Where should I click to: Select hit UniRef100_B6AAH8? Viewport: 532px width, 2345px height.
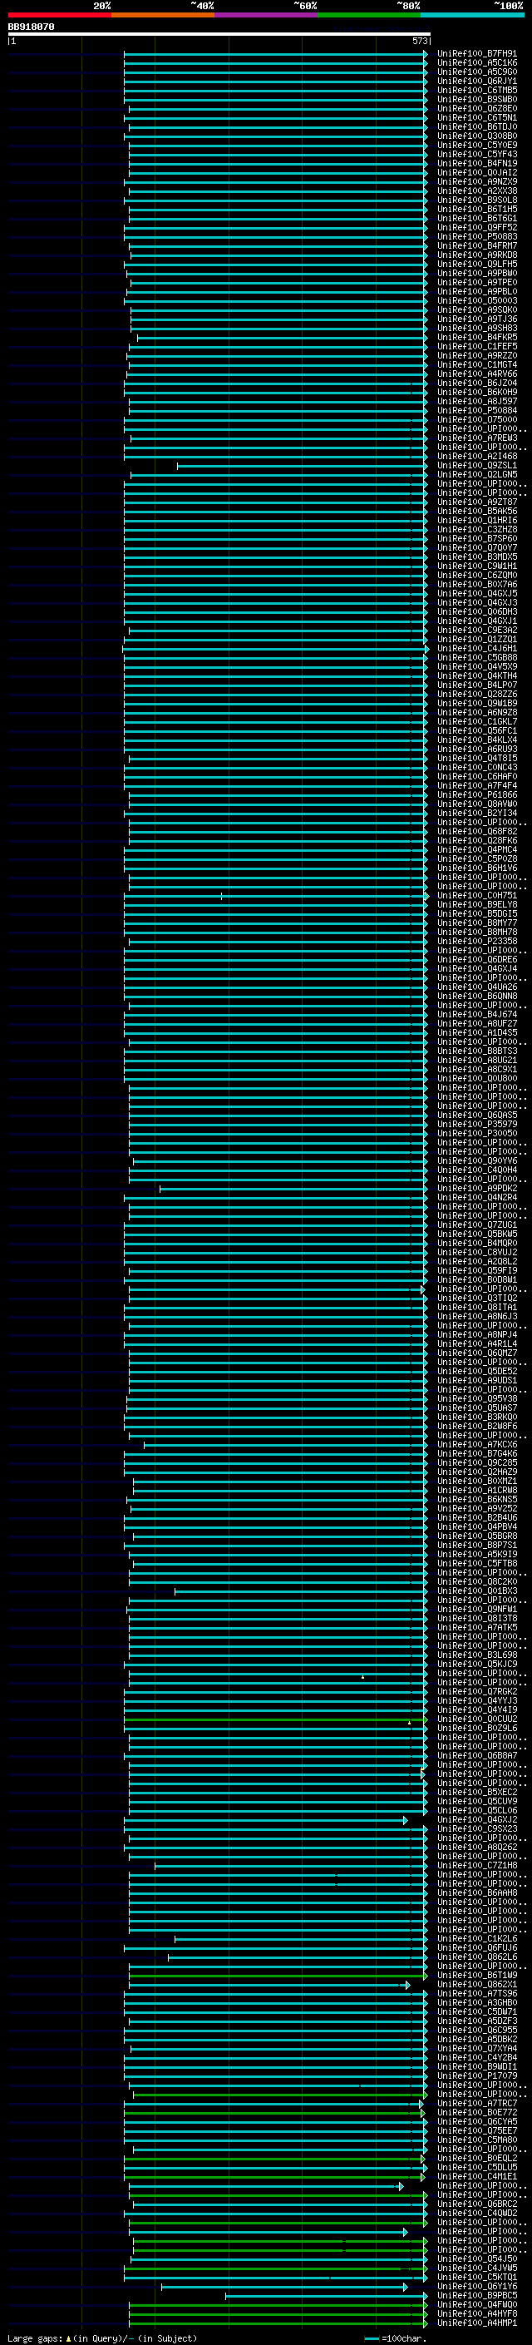point(476,1893)
